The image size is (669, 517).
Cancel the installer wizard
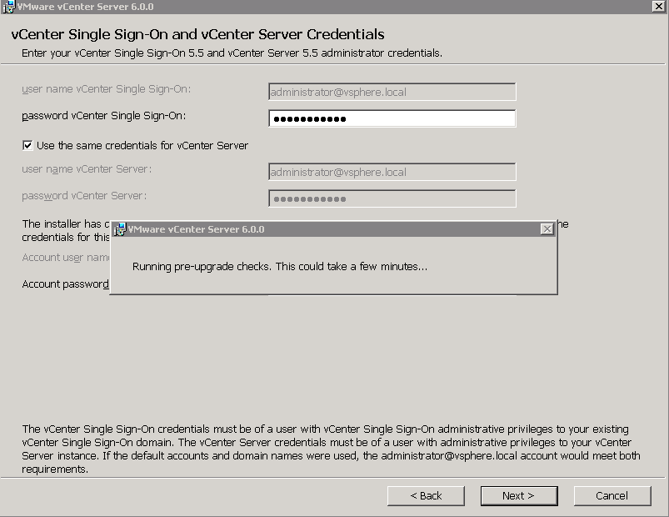[x=612, y=495]
